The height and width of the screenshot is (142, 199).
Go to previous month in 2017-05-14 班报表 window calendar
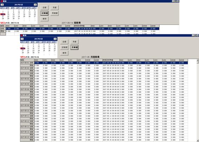2,5
